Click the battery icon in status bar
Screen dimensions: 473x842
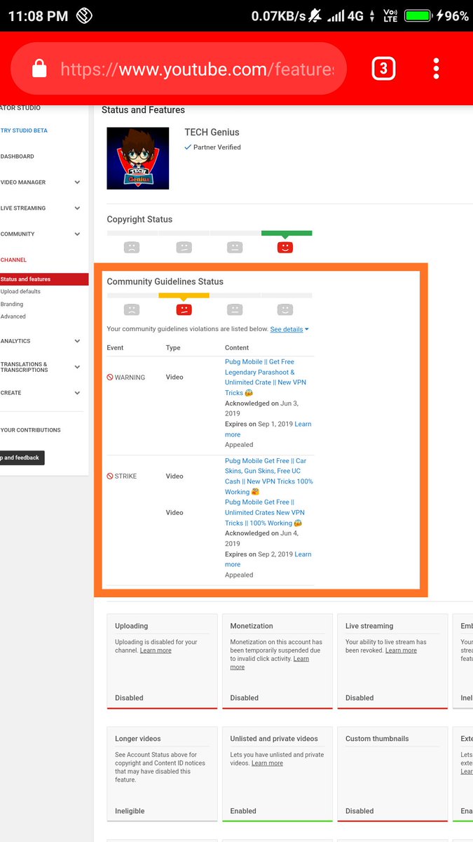(418, 15)
